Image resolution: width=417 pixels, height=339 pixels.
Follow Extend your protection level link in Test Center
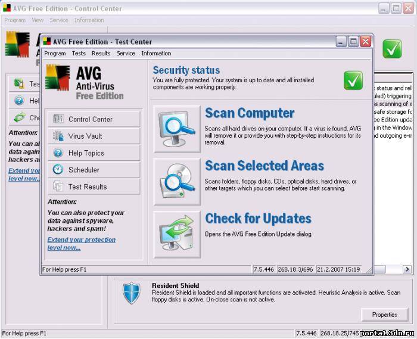[x=82, y=244]
